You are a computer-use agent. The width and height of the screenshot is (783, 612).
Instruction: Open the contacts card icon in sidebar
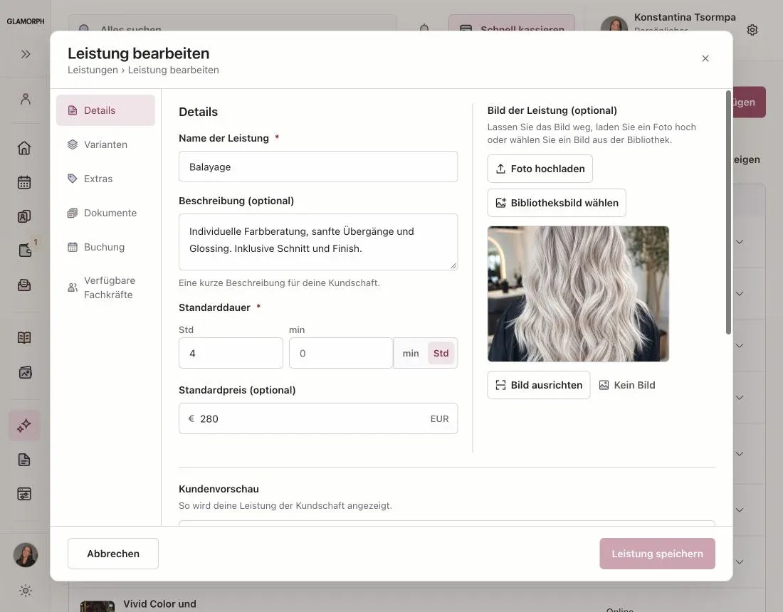[24, 216]
